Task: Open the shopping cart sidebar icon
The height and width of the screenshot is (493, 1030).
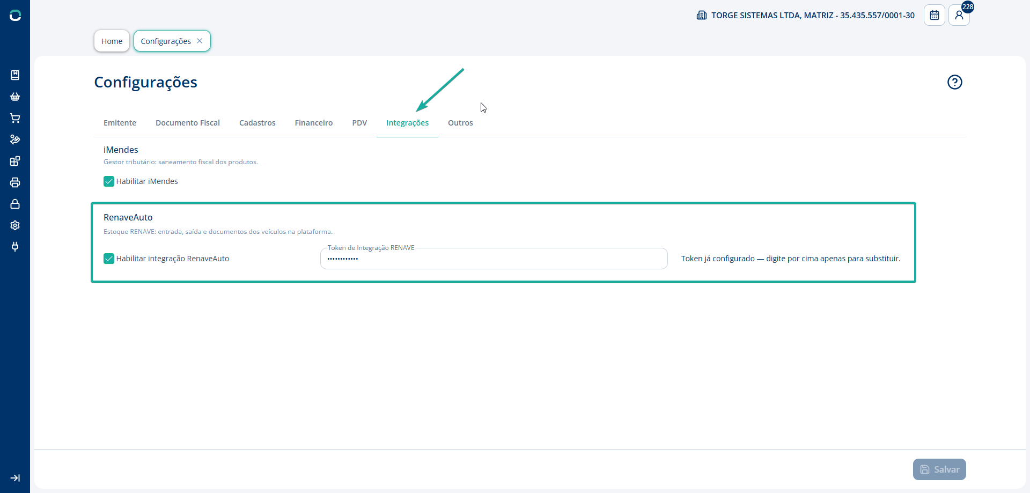Action: 15,118
